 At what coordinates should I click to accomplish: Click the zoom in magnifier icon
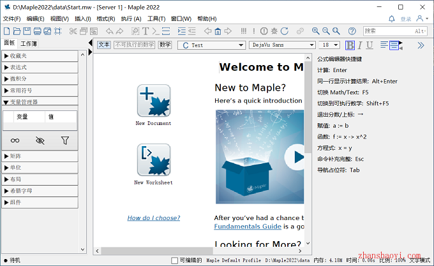click(x=315, y=31)
